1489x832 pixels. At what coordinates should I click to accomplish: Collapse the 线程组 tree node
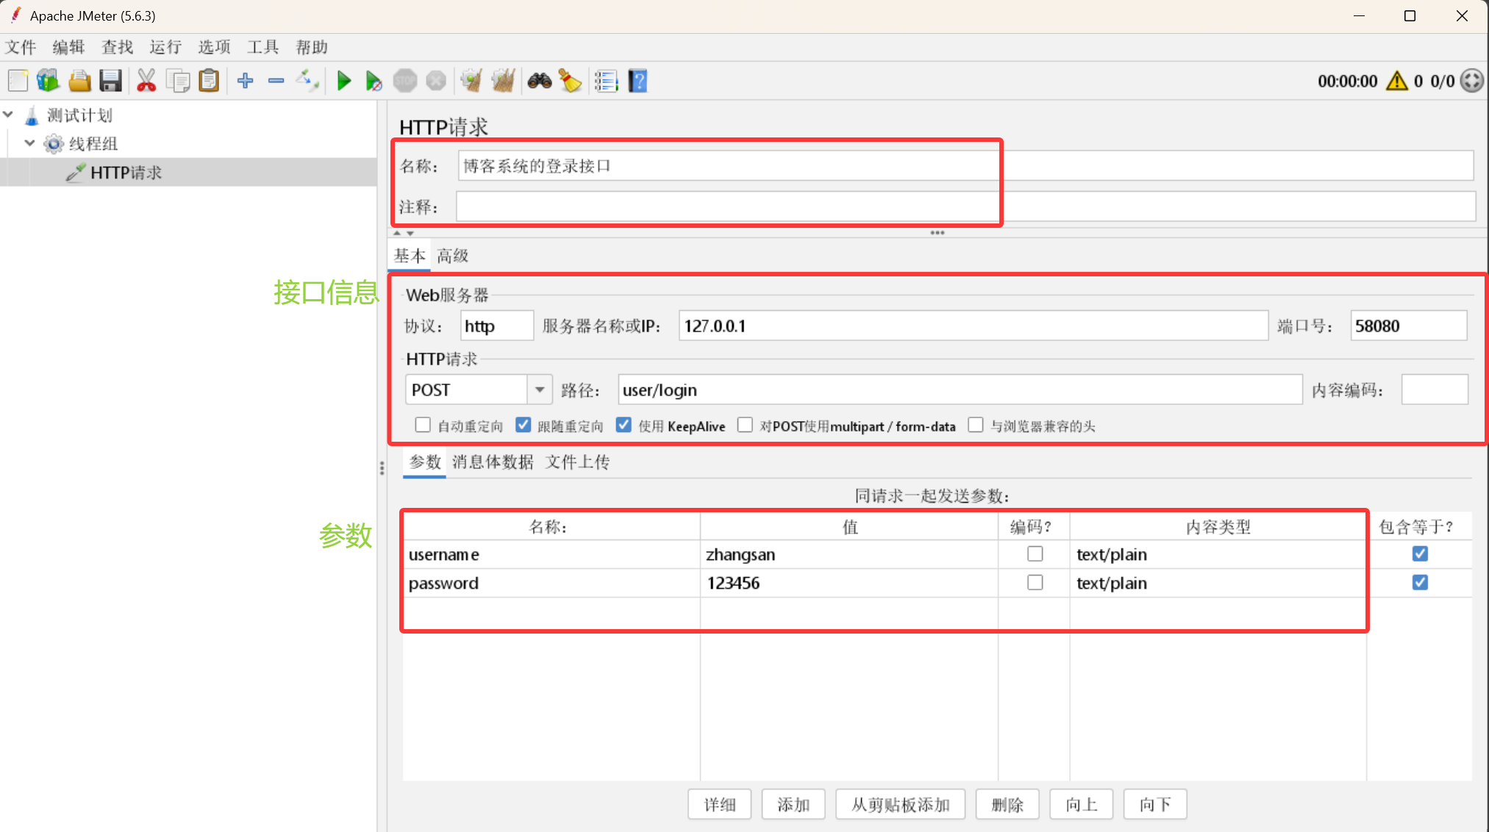(29, 143)
